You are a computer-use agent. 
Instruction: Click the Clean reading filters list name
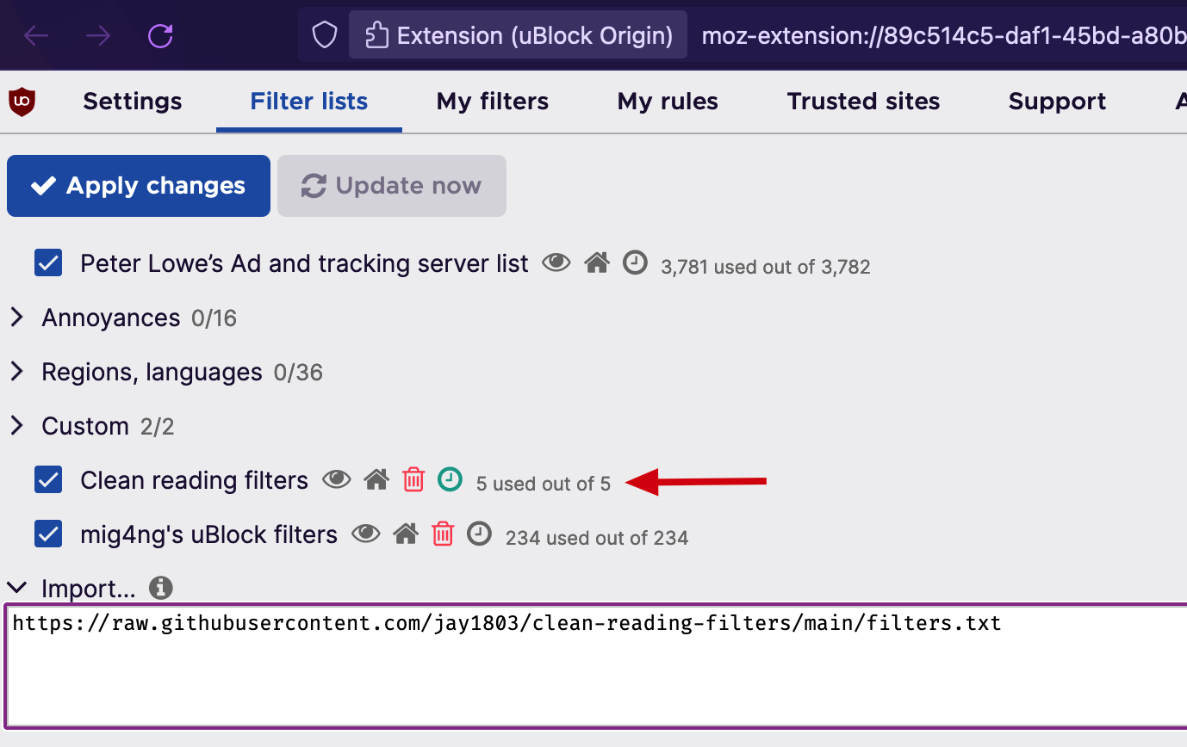click(194, 480)
